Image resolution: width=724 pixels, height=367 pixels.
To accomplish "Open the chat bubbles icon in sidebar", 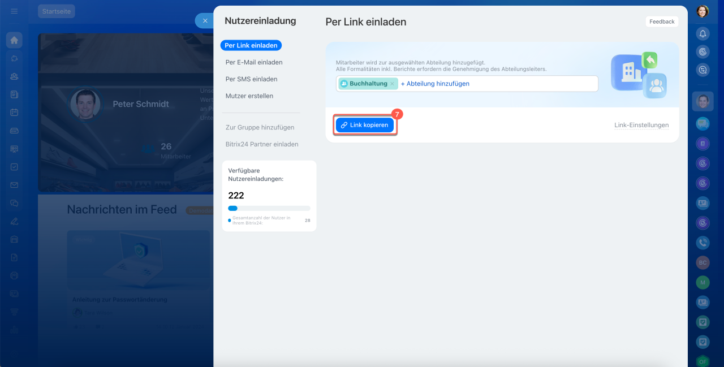I will [x=14, y=203].
